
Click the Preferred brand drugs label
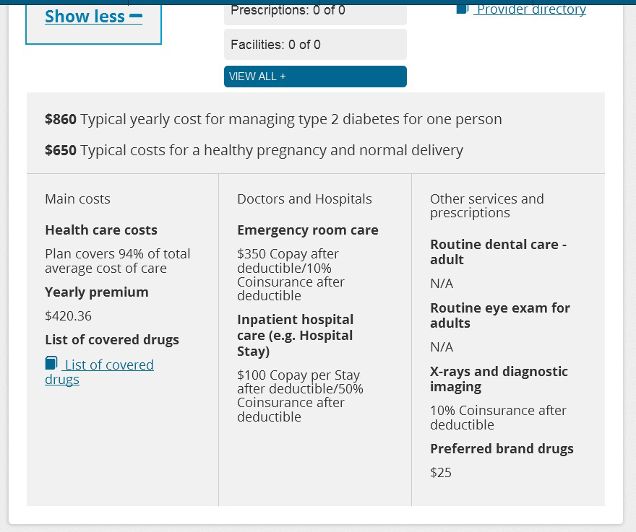[502, 449]
